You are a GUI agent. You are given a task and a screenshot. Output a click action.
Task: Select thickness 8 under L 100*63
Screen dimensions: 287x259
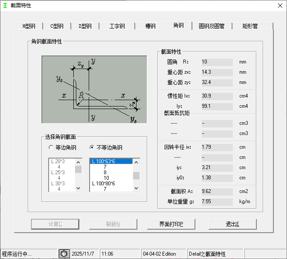tap(111, 173)
